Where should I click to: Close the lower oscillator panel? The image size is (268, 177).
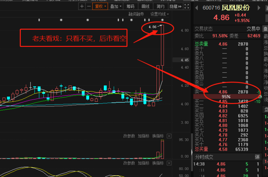coord(169,163)
